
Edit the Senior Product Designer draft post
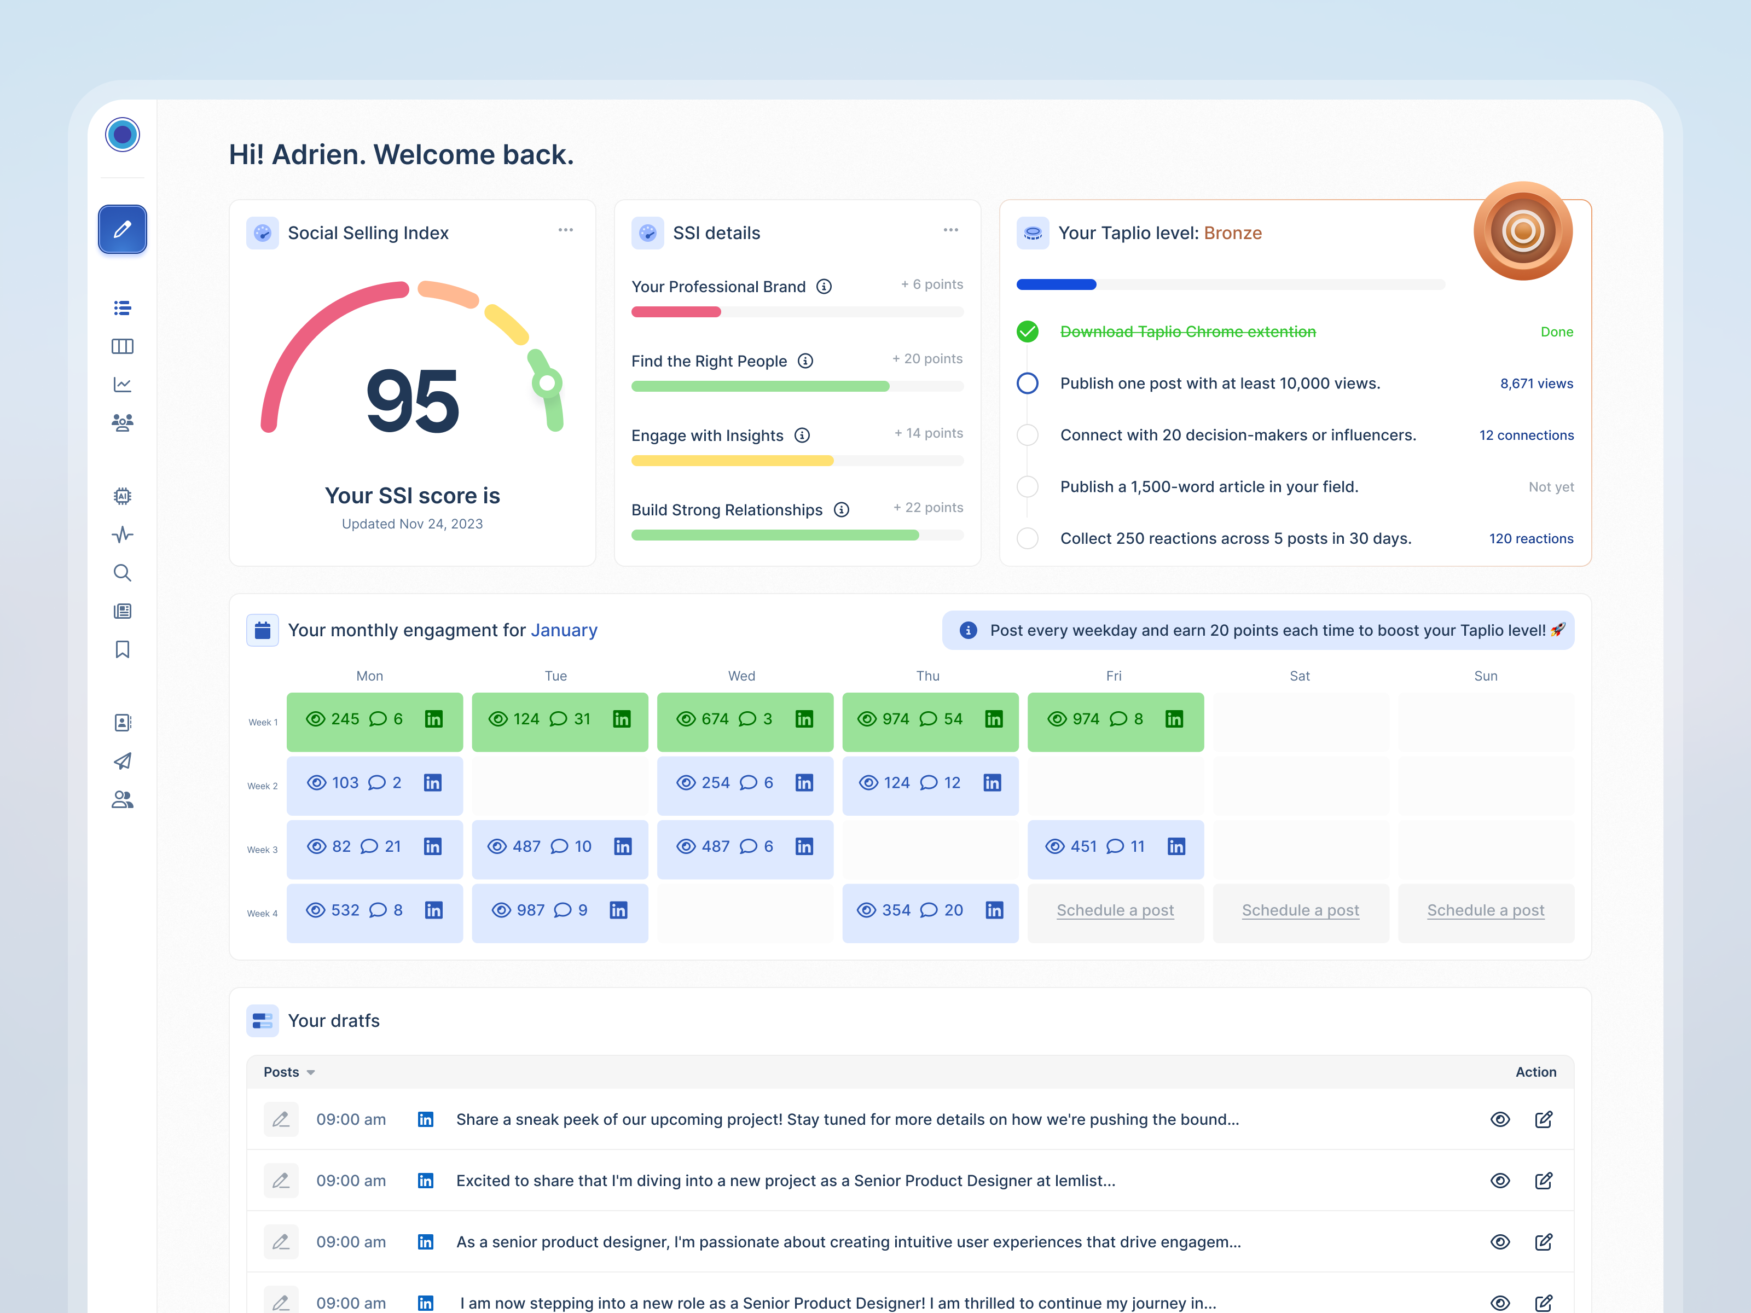(x=1544, y=1180)
